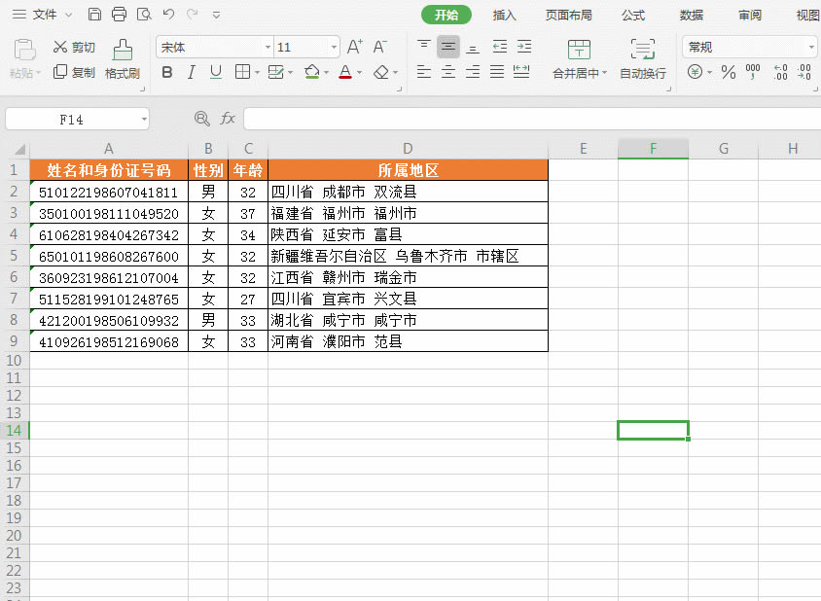821x601 pixels.
Task: Expand the fill color dropdown arrow
Action: [326, 72]
